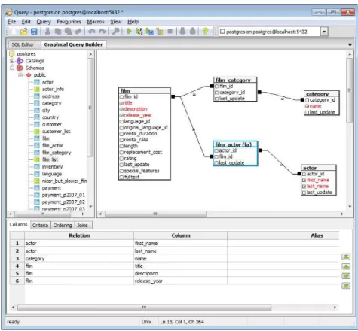Click the Save file floppy icon
Image resolution: width=358 pixels, height=331 pixels.
(x=34, y=32)
